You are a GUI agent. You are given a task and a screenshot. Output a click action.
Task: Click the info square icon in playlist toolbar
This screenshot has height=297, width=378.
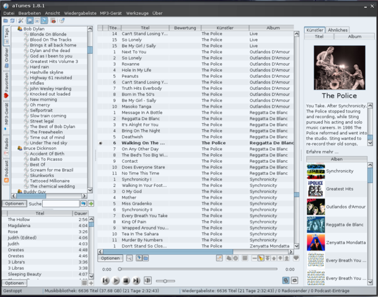click(x=245, y=258)
